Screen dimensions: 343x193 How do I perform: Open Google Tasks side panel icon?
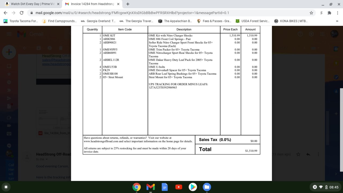pos(336,77)
